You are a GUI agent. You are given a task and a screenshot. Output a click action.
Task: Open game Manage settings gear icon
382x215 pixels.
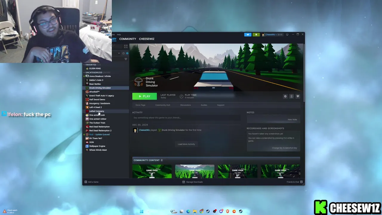pyautogui.click(x=285, y=96)
